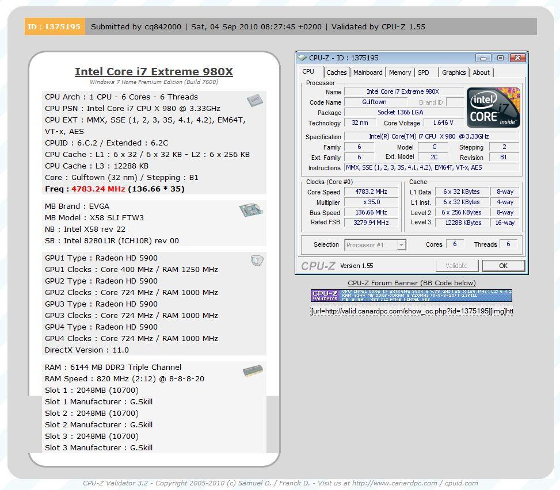Maximize the CPU-Z window
Viewport: 560px width, 490px height.
500,58
